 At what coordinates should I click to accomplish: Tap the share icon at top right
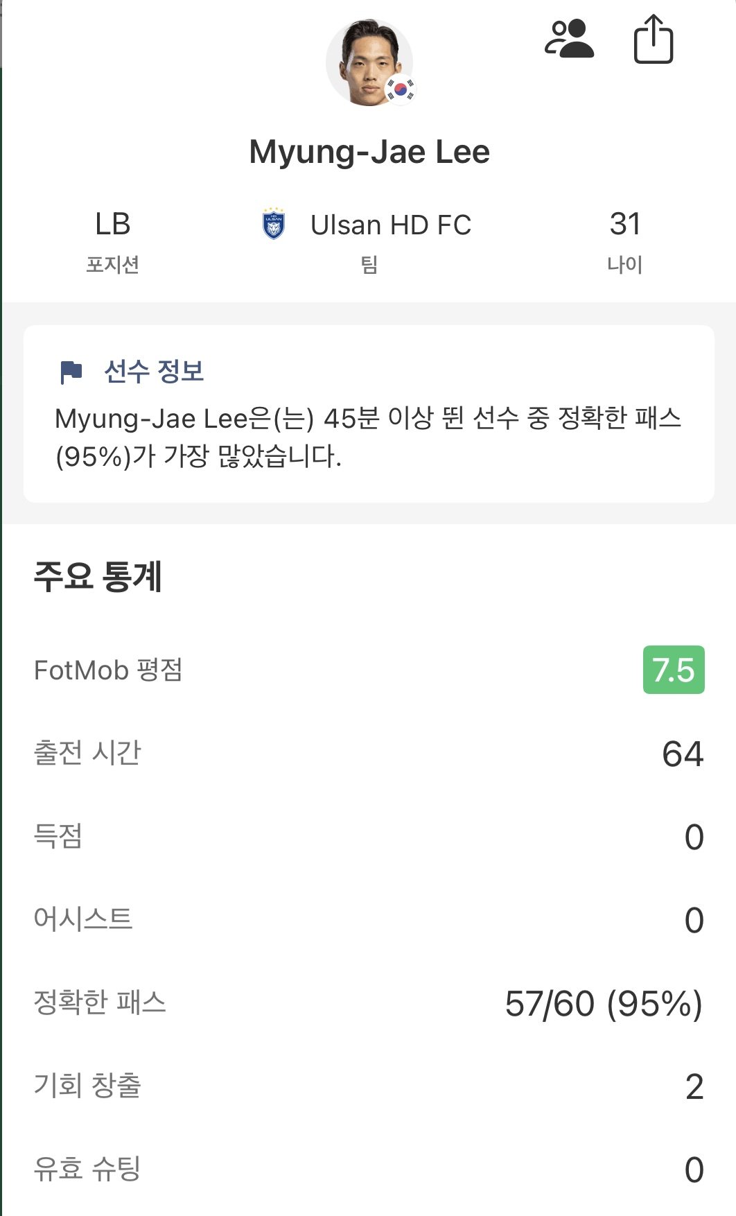coord(653,40)
